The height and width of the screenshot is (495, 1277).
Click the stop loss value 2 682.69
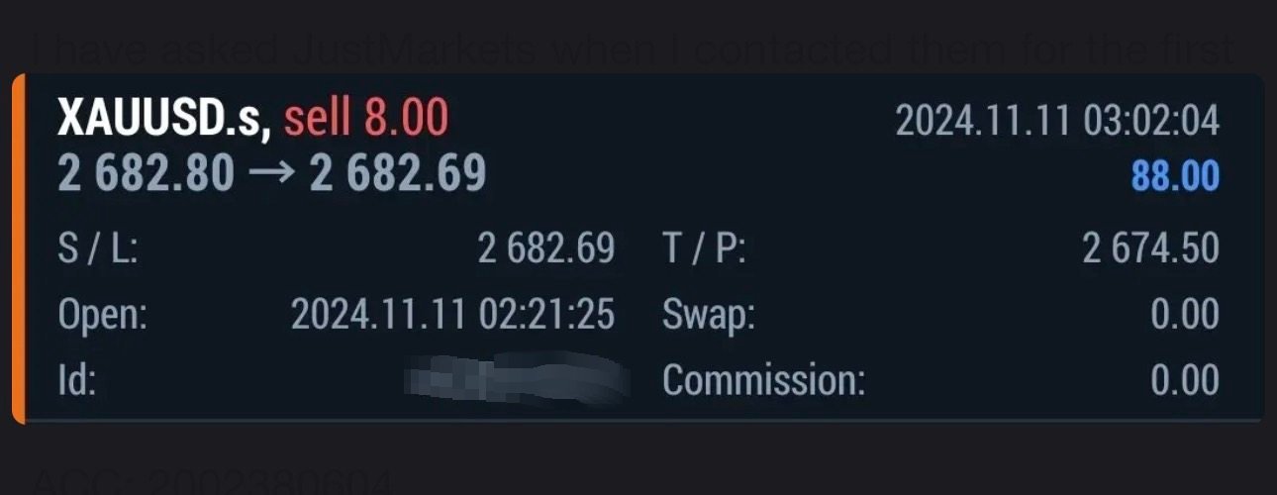(x=546, y=248)
